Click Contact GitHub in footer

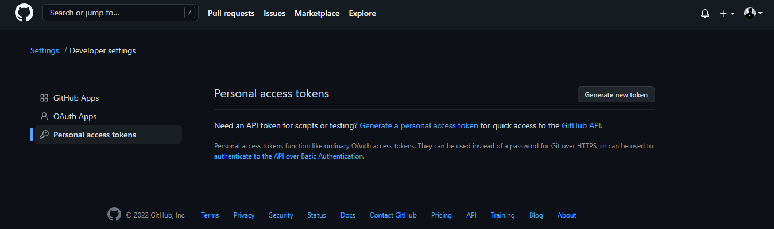[x=393, y=215]
